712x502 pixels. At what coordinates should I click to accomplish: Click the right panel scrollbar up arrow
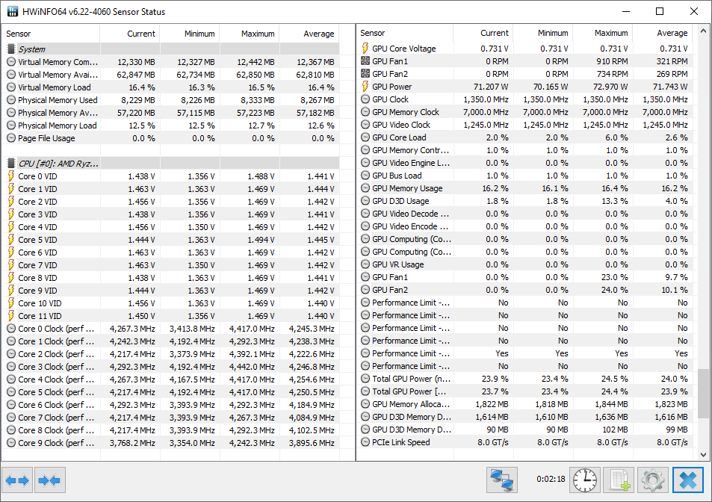703,31
